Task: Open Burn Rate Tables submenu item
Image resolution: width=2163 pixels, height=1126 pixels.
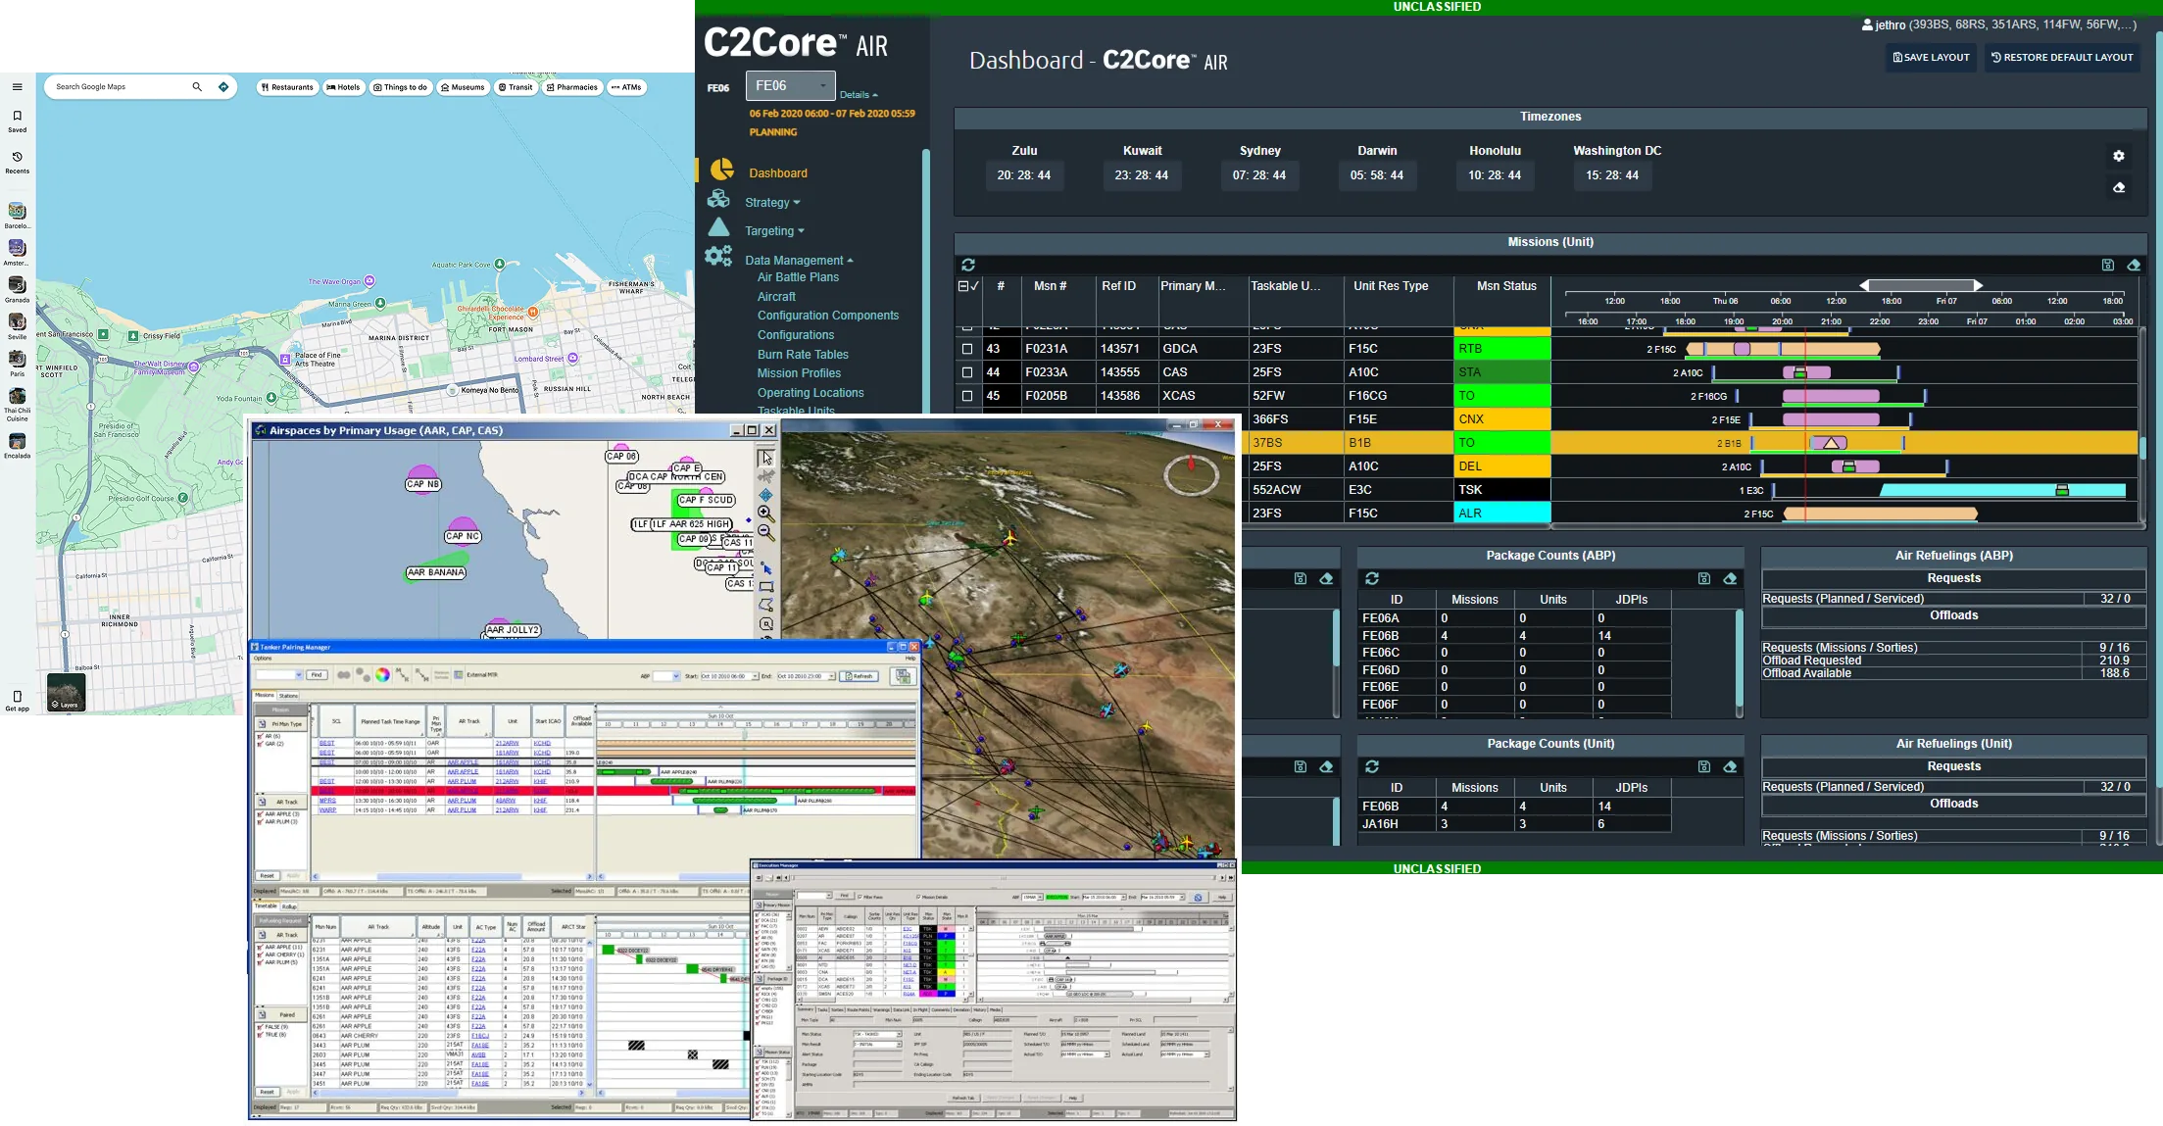Action: (x=803, y=355)
